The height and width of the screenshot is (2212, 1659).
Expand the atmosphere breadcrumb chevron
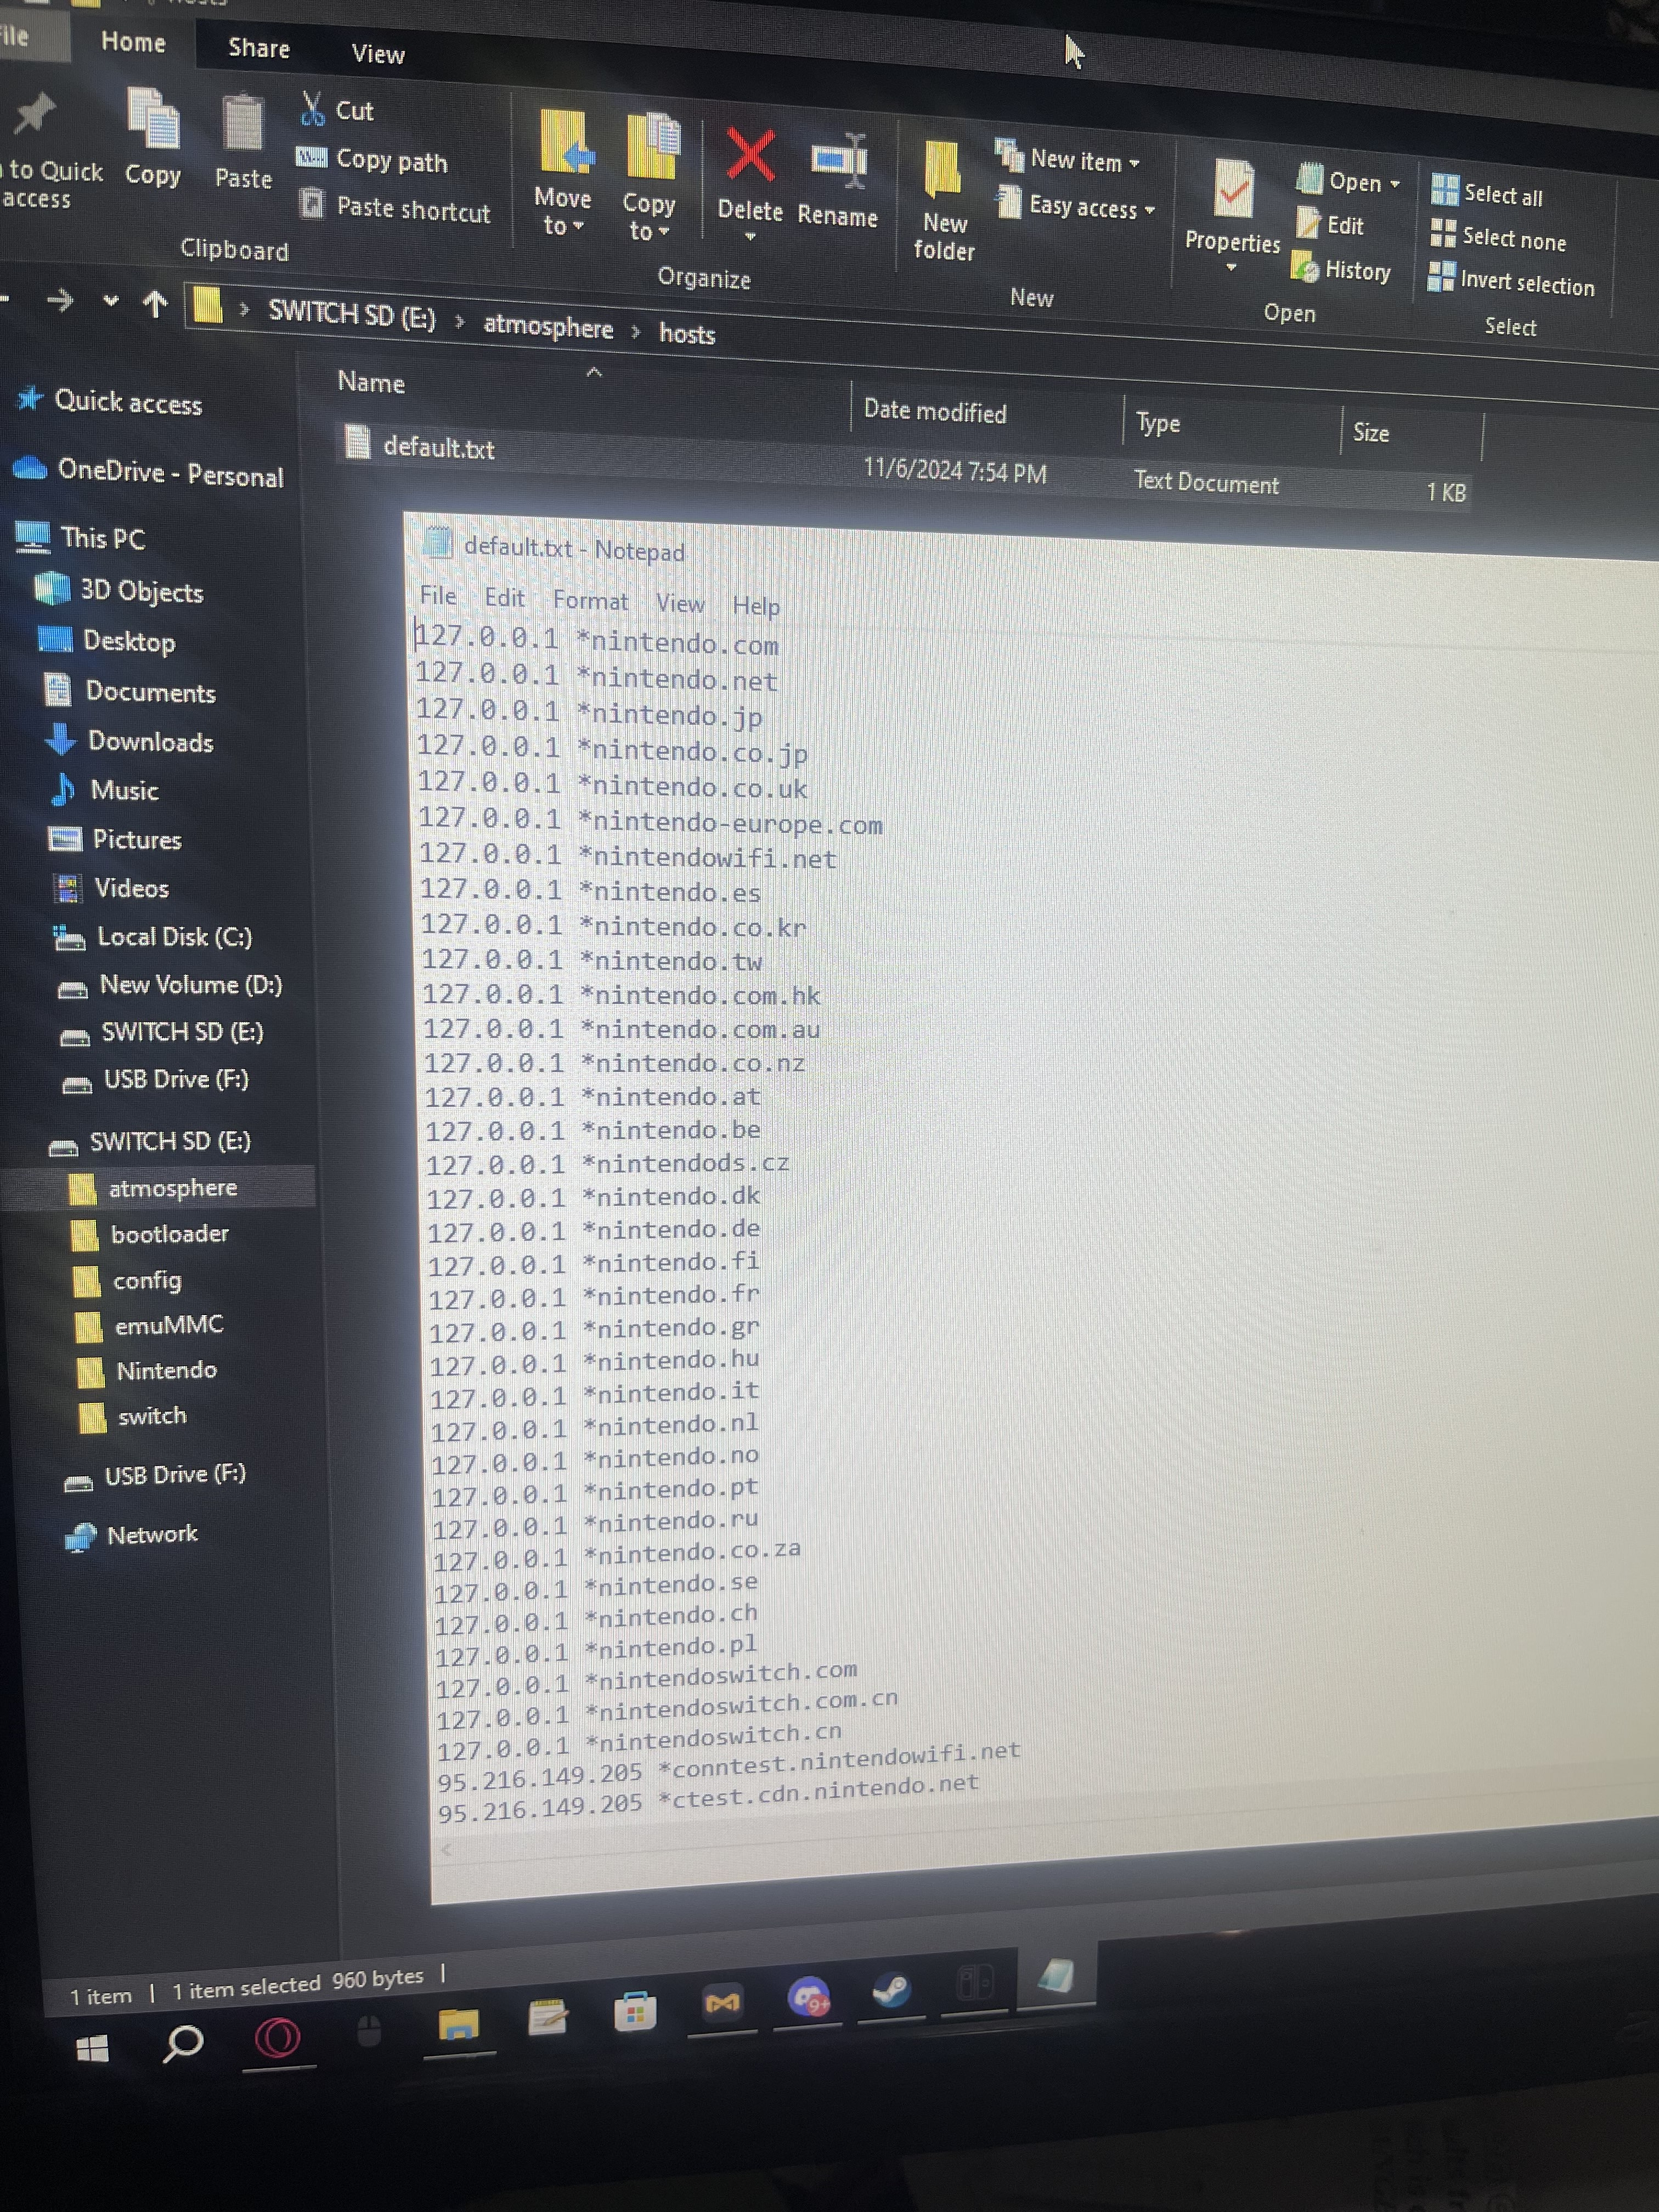(635, 331)
